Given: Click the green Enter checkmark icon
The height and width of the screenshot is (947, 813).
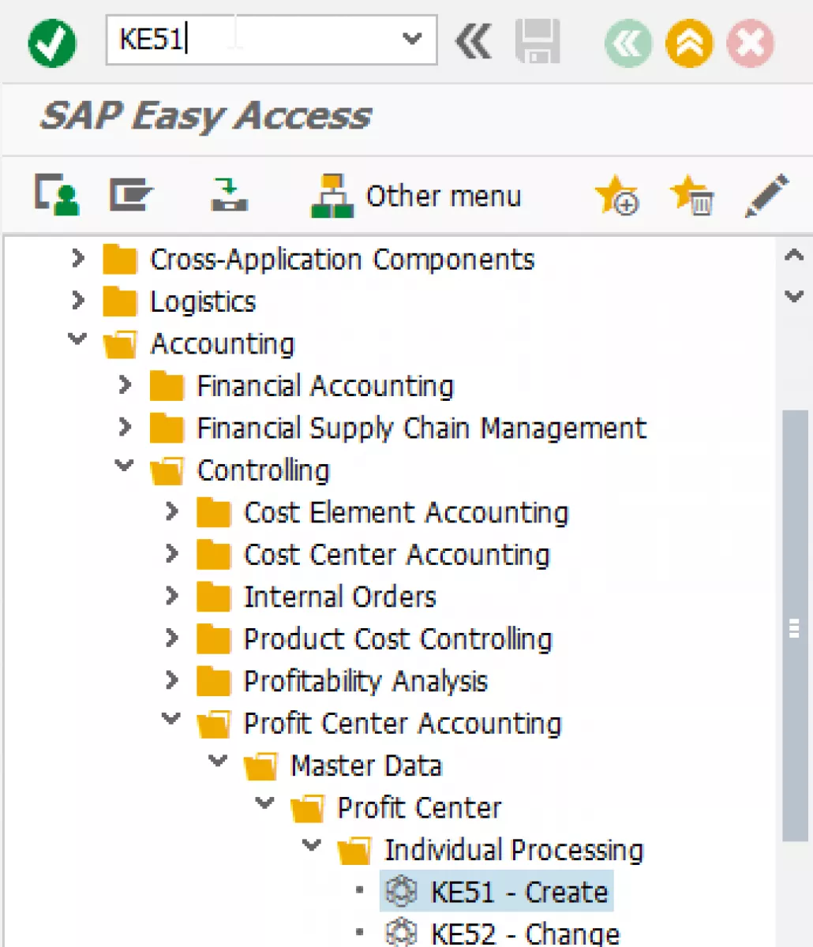Looking at the screenshot, I should [52, 42].
